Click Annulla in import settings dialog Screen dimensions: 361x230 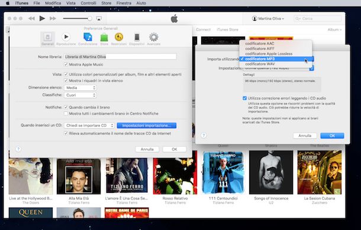coord(305,136)
